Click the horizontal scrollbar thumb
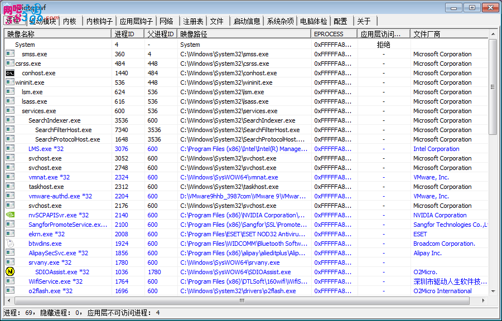This screenshot has height=321, width=502. 242,300
